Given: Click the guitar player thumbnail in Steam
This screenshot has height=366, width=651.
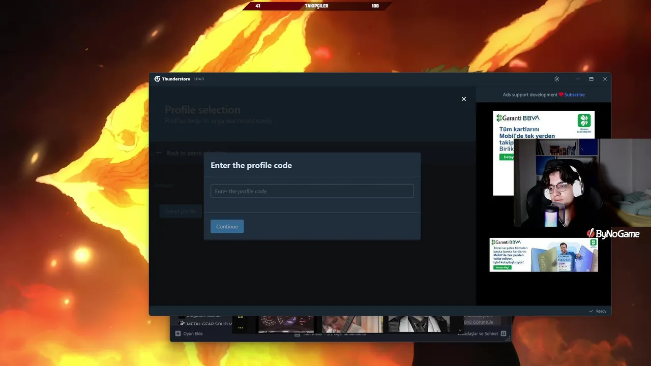Looking at the screenshot, I should coord(352,324).
